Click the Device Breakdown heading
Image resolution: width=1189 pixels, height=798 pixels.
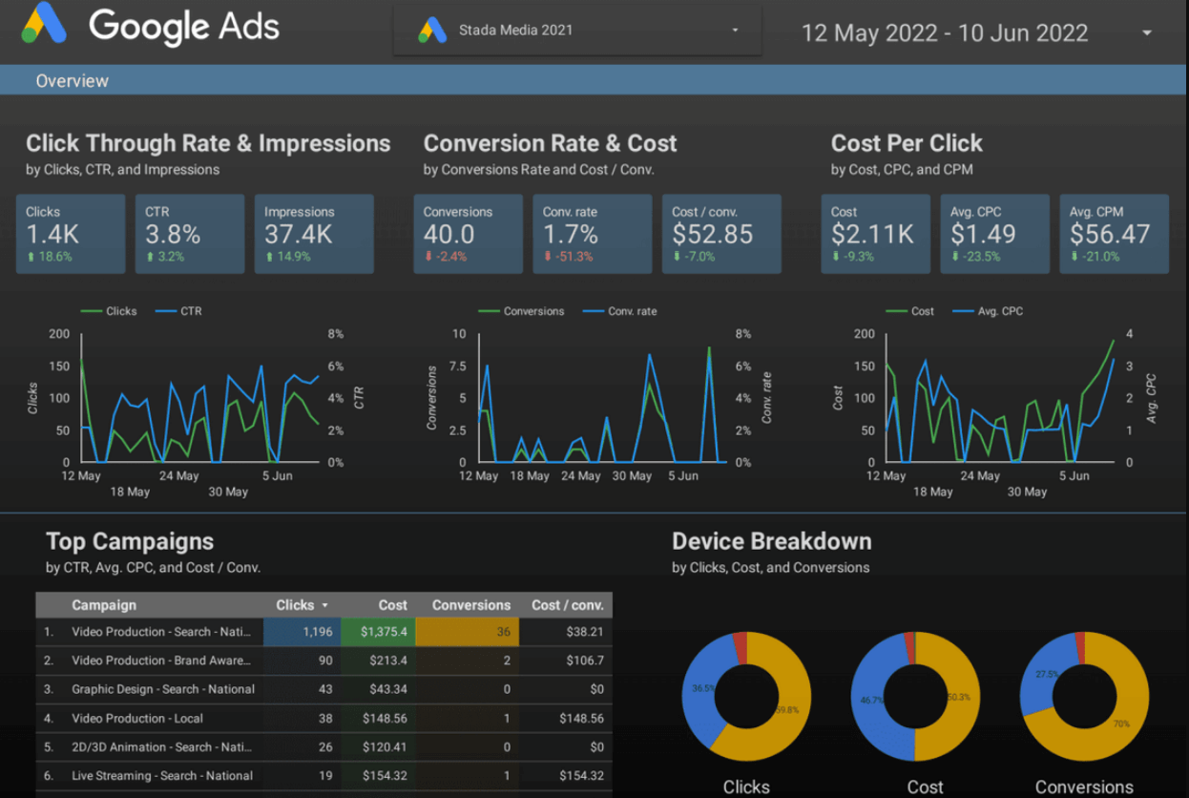(772, 541)
